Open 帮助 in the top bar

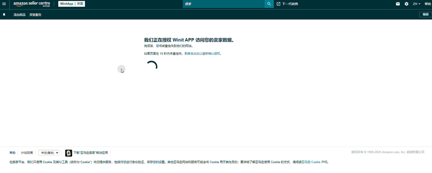click(x=428, y=4)
